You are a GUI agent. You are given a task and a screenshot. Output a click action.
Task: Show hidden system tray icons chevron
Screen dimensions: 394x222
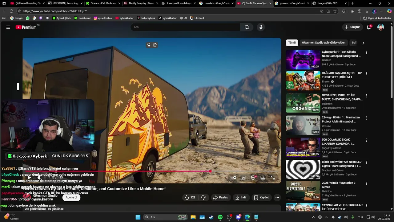[x=313, y=217]
